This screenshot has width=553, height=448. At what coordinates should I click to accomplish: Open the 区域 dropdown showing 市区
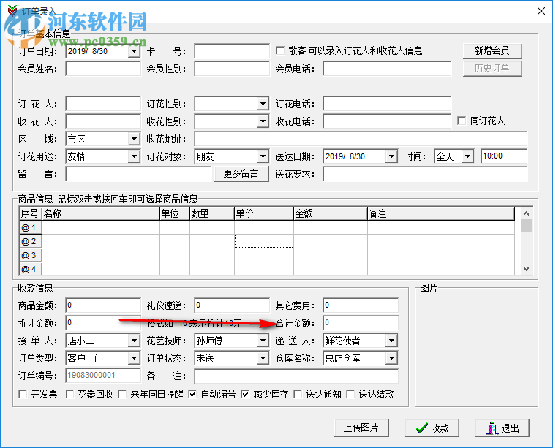point(134,139)
